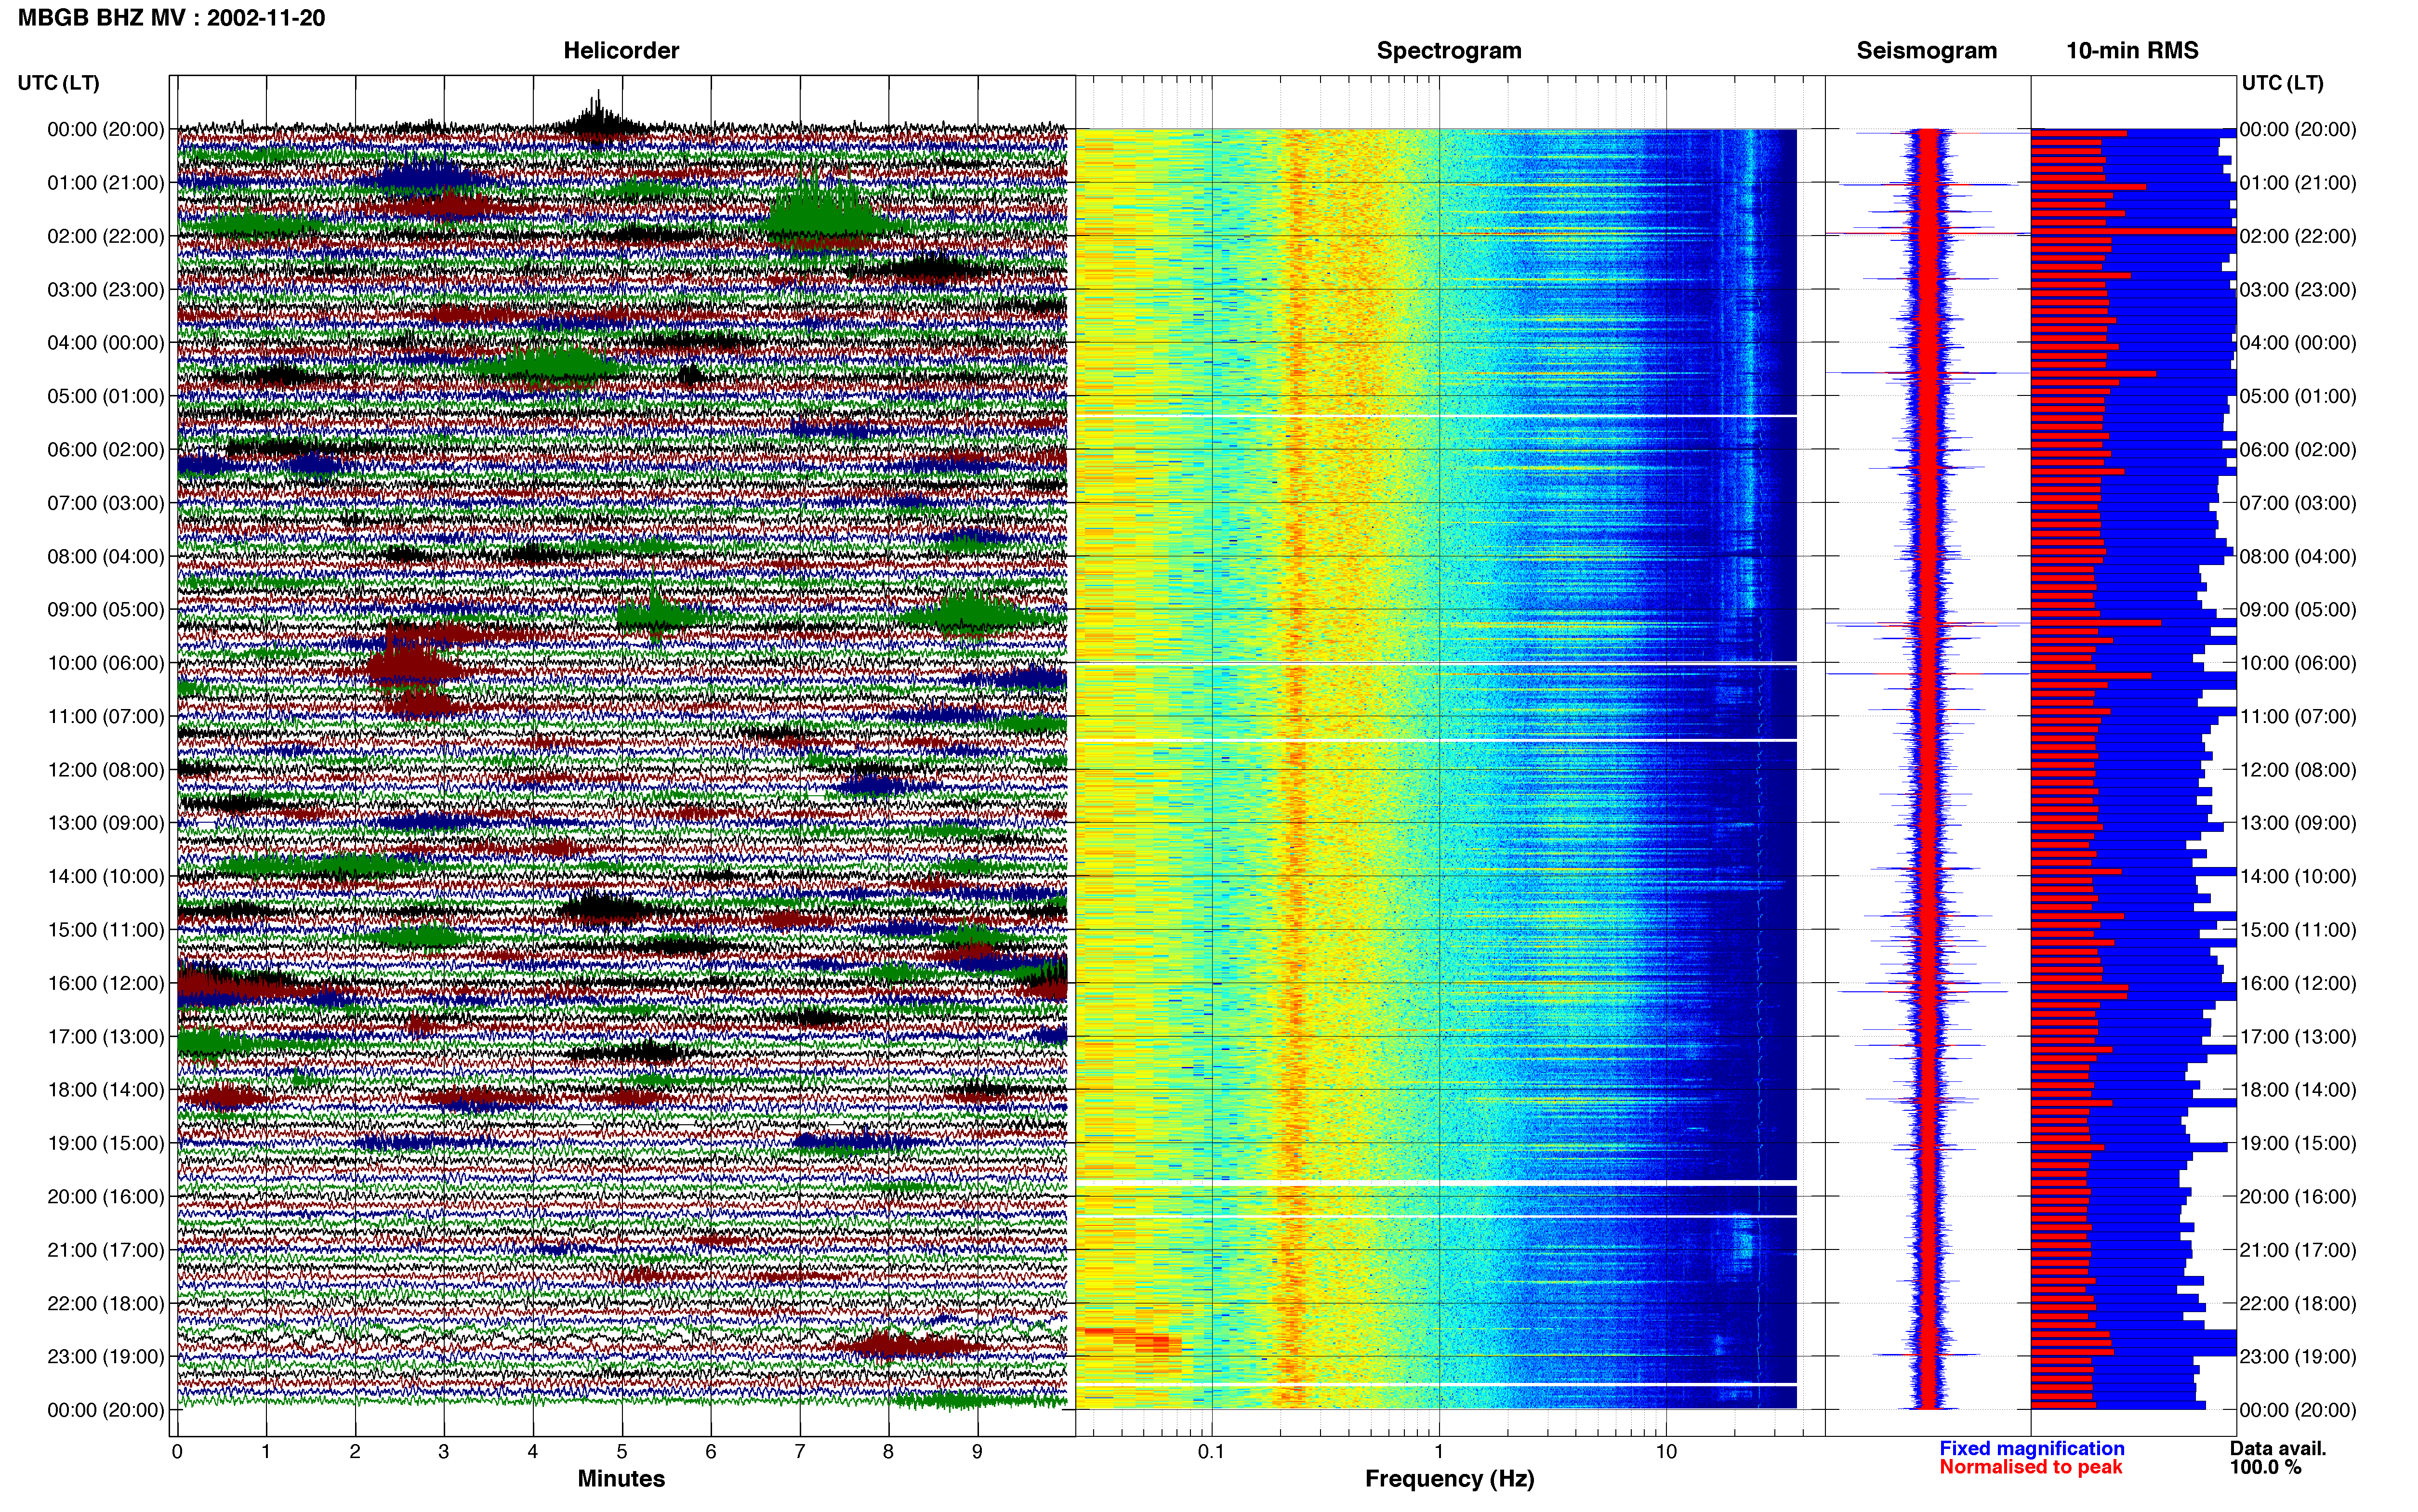Click left time label '23:00 (19:00)'
Viewport: 2418px width, 1512px height.
click(x=106, y=1357)
